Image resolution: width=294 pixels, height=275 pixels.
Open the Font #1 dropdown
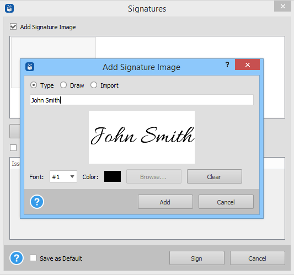click(63, 176)
